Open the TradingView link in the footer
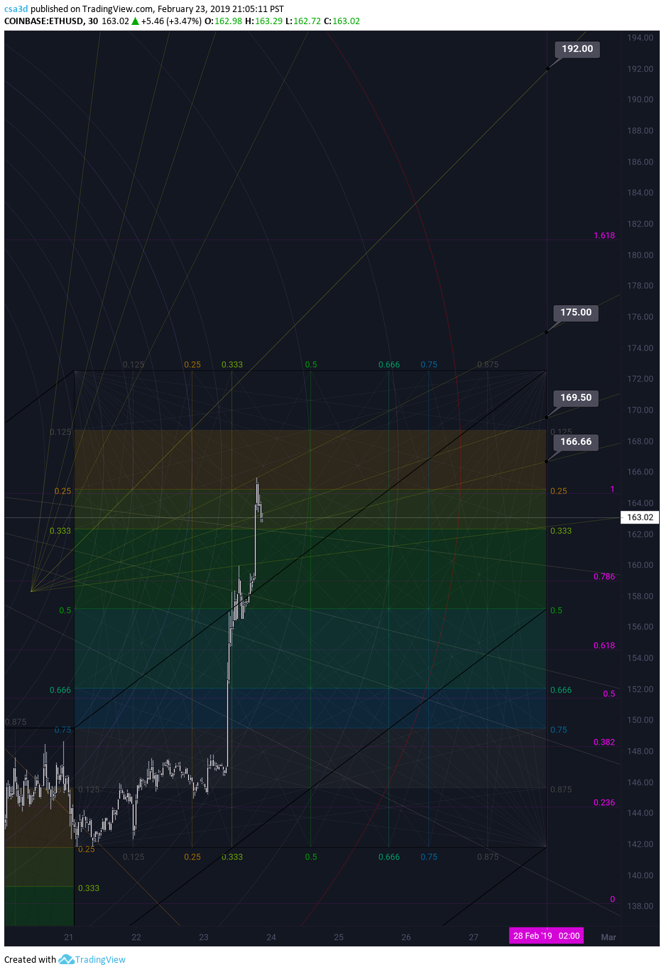Image resolution: width=664 pixels, height=972 pixels. click(100, 959)
